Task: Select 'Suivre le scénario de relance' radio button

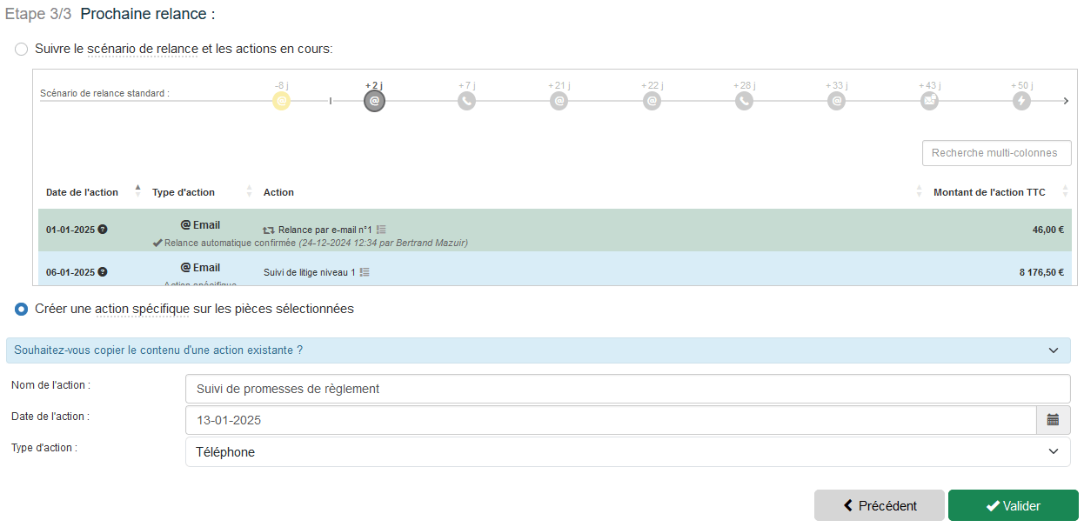Action: click(x=22, y=50)
